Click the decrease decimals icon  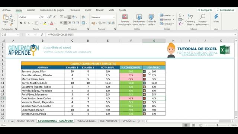tap(113, 23)
